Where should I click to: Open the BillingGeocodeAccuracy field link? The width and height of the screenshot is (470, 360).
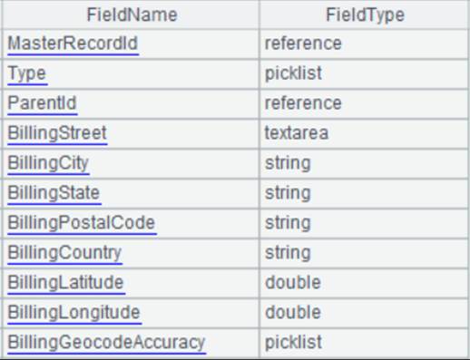[107, 343]
